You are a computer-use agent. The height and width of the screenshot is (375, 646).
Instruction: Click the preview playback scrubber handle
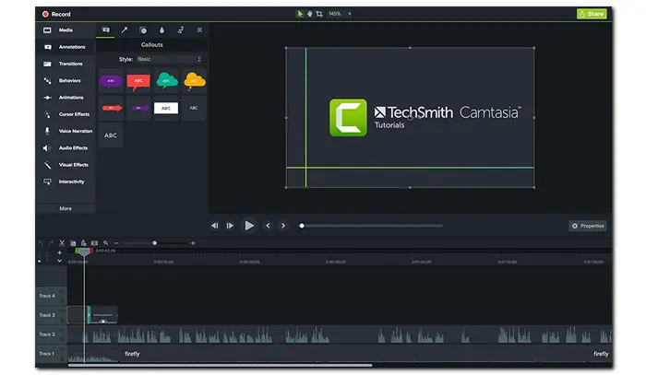click(302, 226)
